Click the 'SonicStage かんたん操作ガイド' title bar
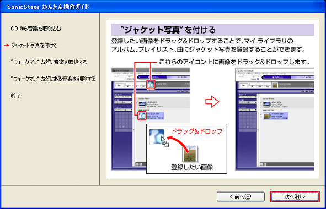The height and width of the screenshot is (209, 326). click(x=163, y=7)
